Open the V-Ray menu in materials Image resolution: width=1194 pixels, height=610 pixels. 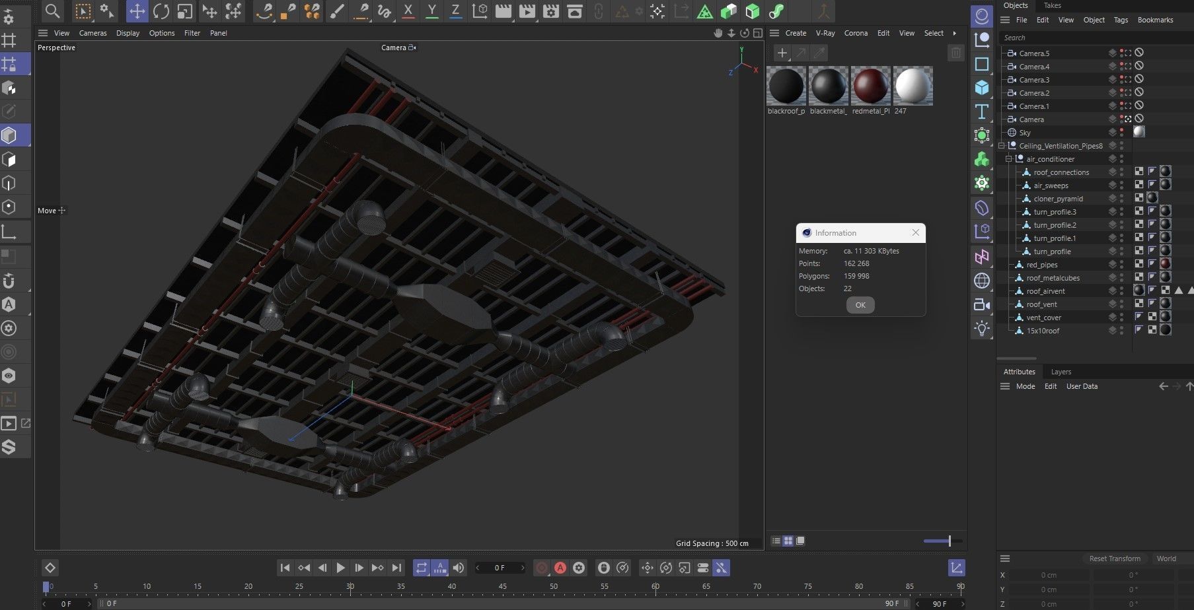click(x=825, y=33)
